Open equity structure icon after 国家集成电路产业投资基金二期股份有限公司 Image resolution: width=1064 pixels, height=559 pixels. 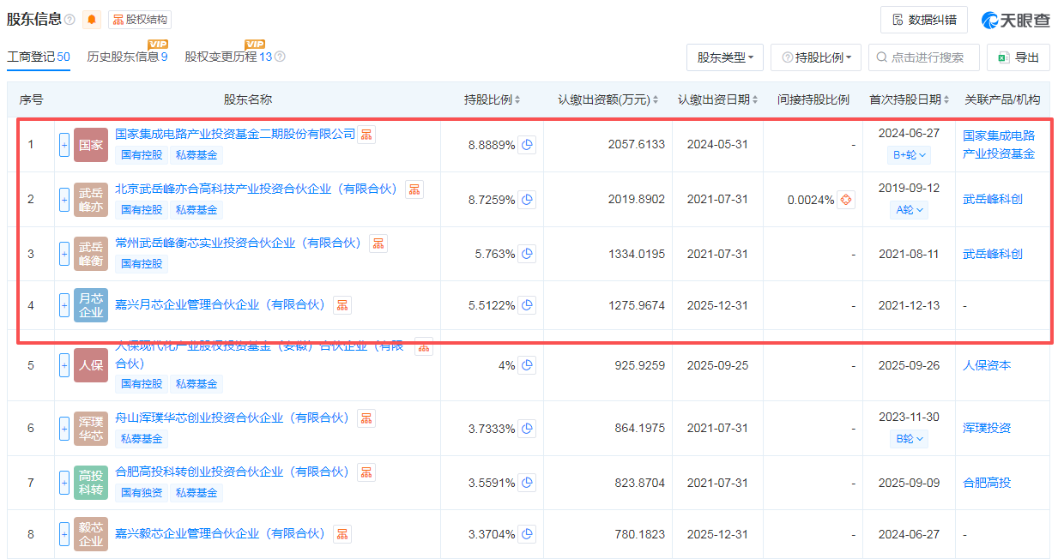coord(366,135)
